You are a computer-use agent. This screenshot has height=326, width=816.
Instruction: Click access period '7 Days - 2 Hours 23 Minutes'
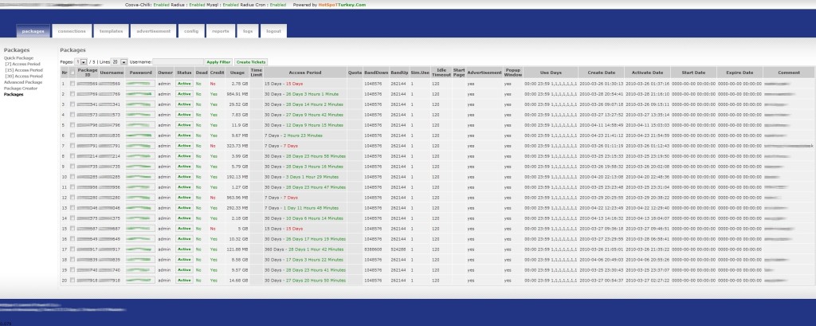pos(293,136)
